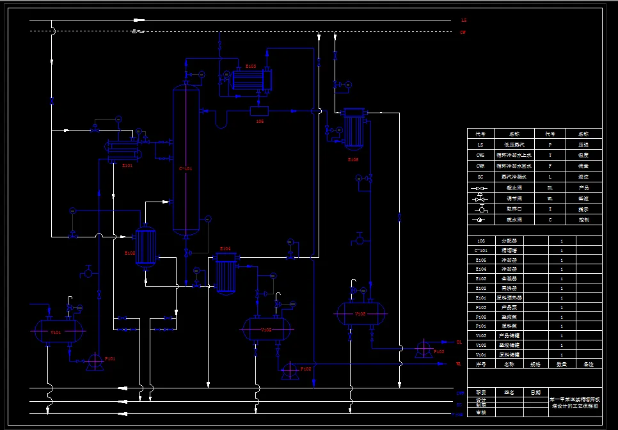Screen dimensions: 618x430
Task: Click the red LS label at header end
Action: (464, 20)
